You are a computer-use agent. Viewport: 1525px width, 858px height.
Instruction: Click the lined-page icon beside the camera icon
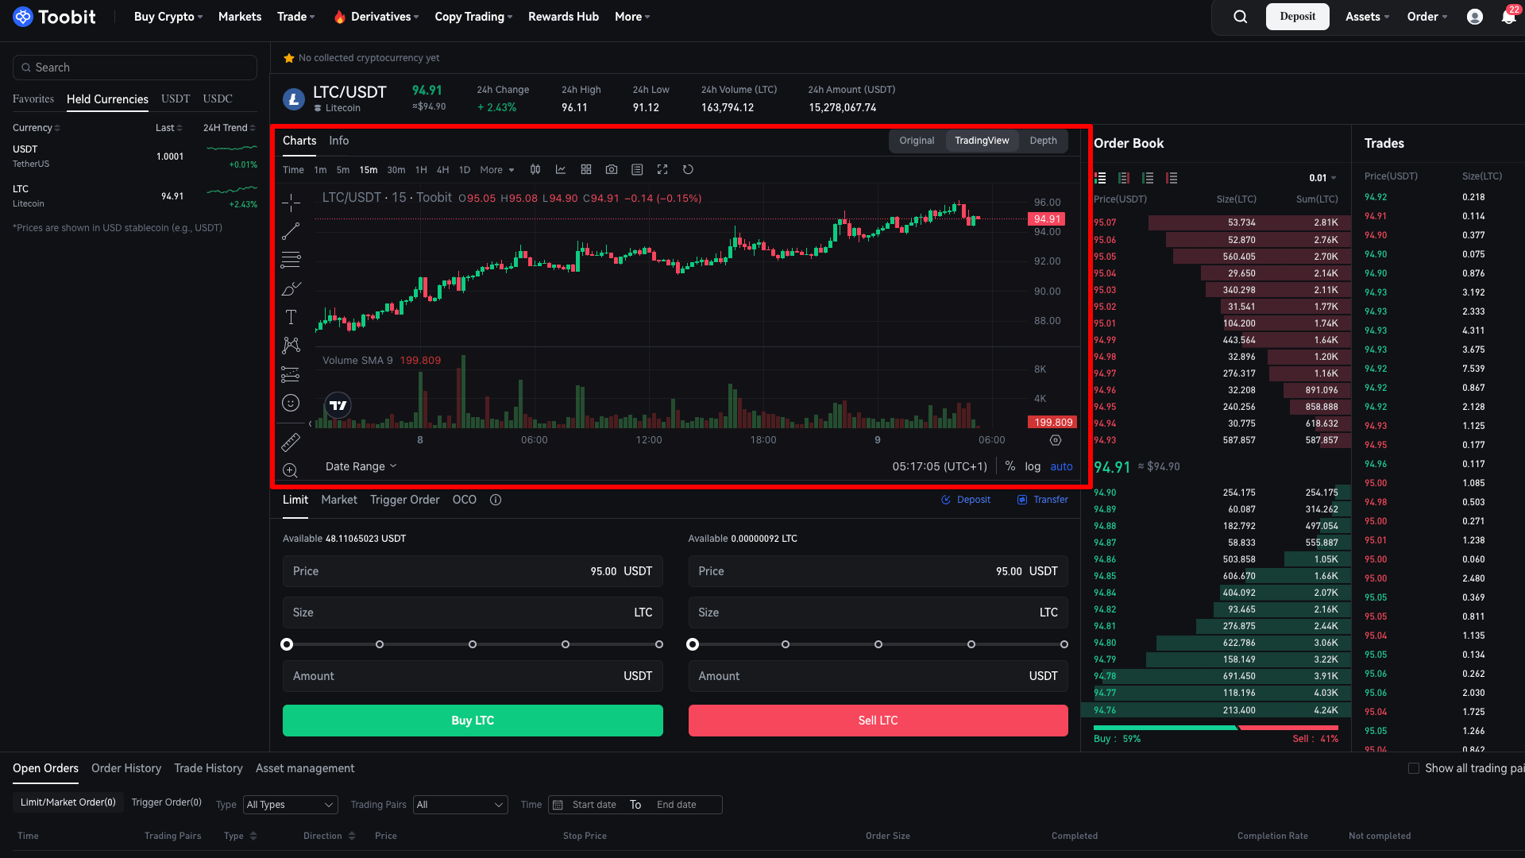click(x=637, y=170)
